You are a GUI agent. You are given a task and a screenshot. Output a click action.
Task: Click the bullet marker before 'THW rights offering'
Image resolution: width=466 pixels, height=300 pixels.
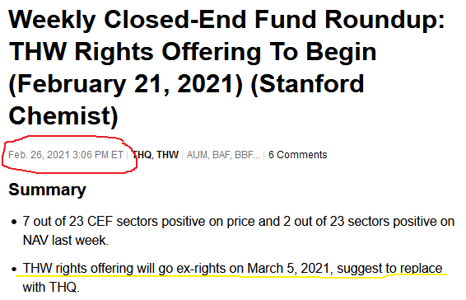(13, 269)
